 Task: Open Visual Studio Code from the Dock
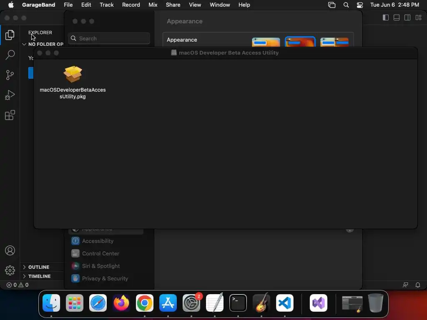(285, 303)
